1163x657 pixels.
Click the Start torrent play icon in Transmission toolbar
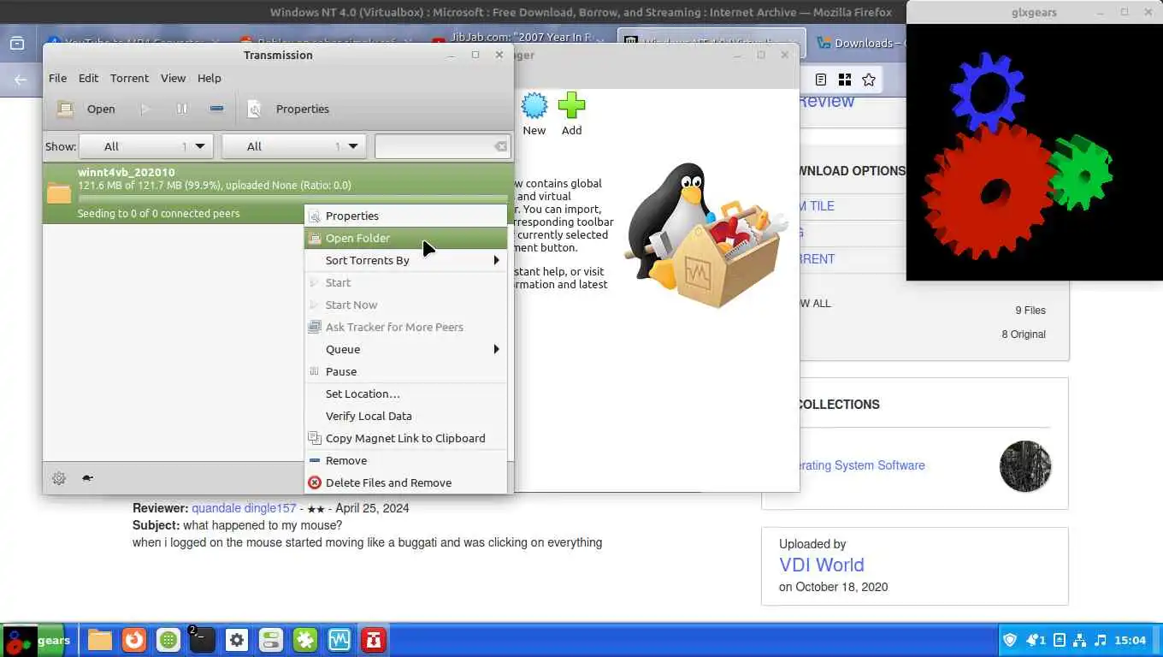(145, 109)
